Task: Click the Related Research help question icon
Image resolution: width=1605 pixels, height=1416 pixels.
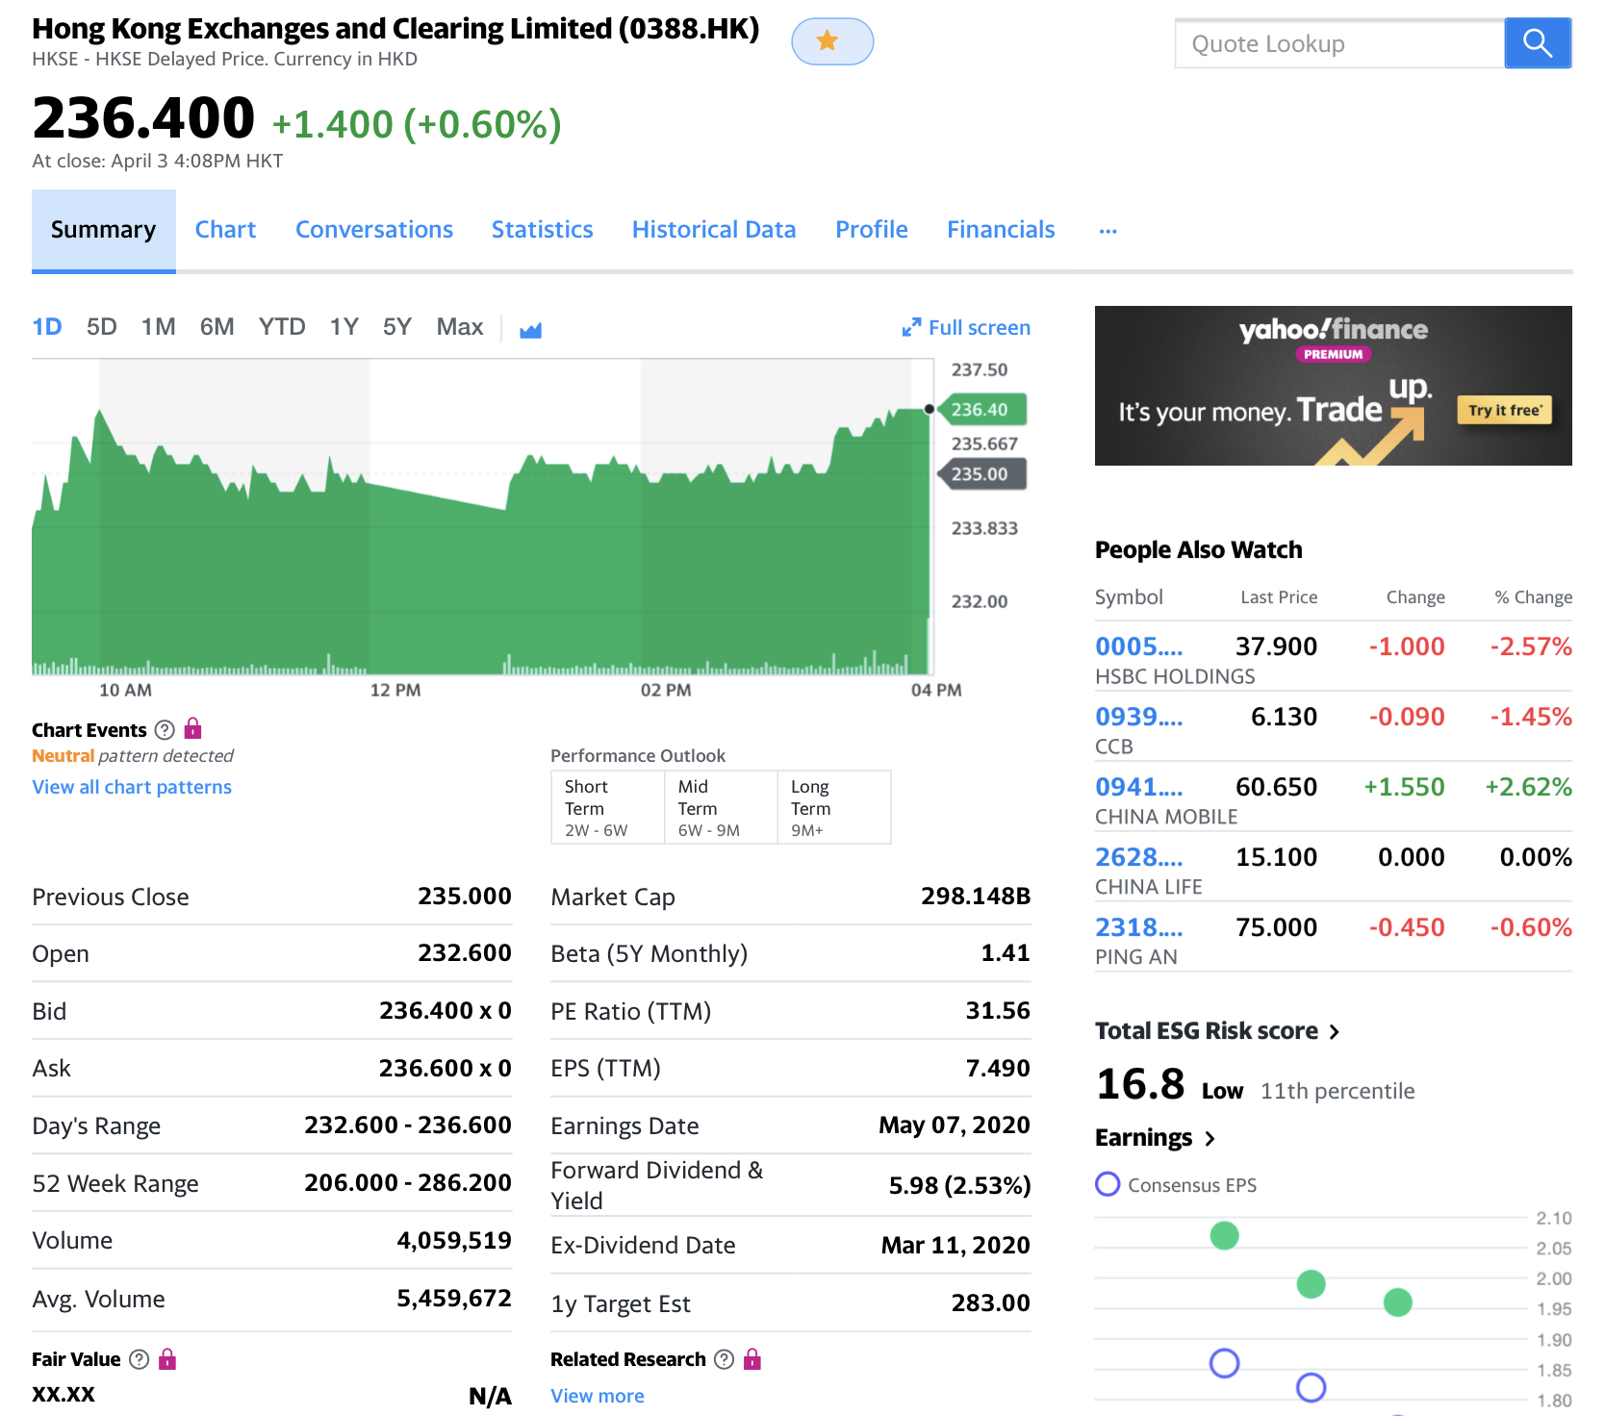Action: (x=725, y=1358)
